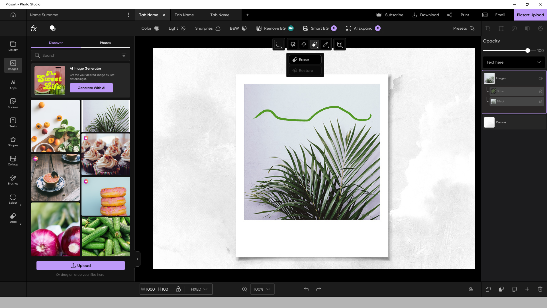Select the Brushes tool

(13, 180)
